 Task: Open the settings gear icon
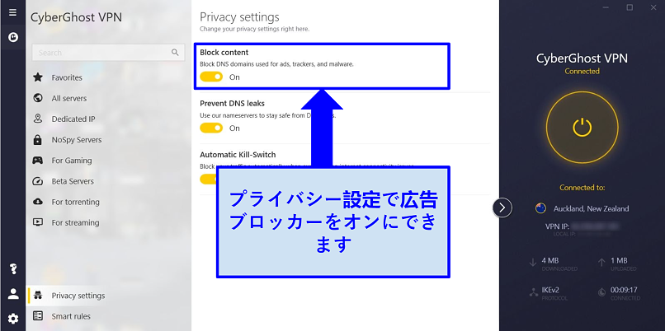[x=13, y=319]
